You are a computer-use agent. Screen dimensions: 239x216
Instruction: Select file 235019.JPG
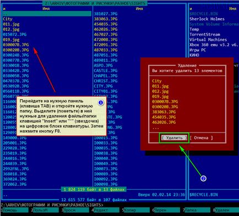[x=14, y=153]
